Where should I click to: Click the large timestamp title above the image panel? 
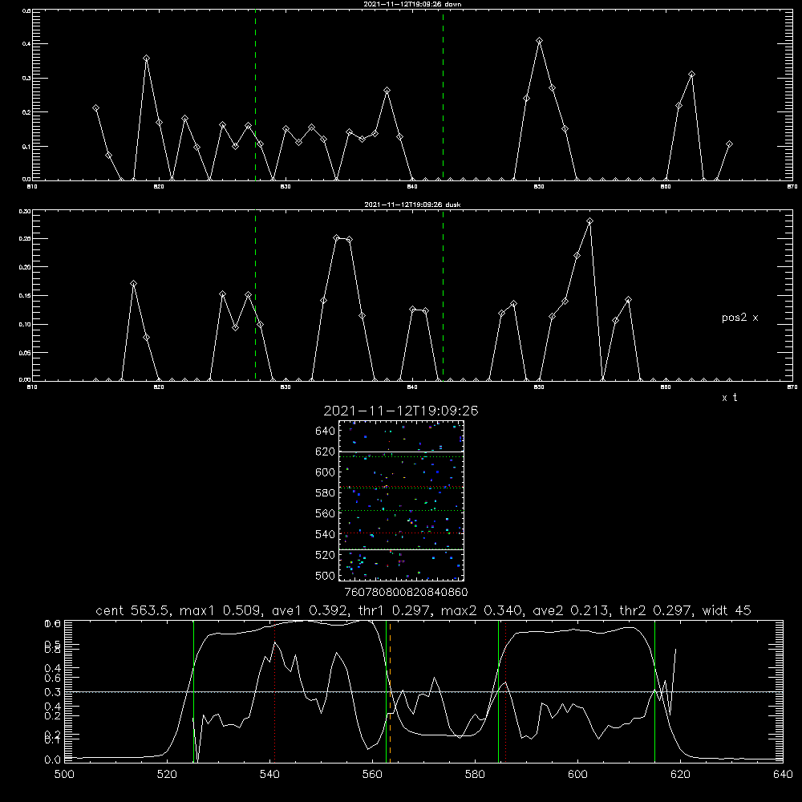[x=401, y=411]
